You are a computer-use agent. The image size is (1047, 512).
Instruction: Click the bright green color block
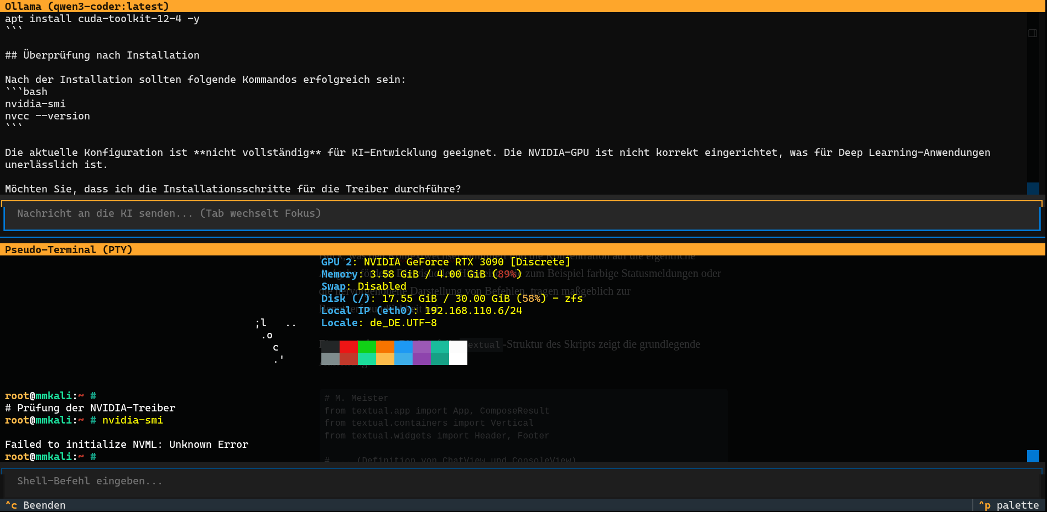tap(367, 347)
